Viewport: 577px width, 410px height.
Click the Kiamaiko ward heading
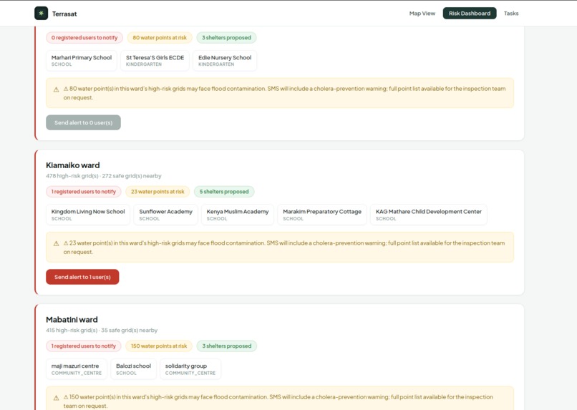[x=73, y=165]
